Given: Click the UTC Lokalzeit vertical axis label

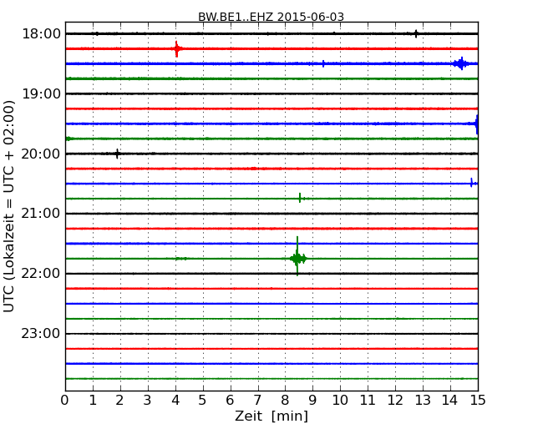Looking at the screenshot, I should tap(9, 206).
